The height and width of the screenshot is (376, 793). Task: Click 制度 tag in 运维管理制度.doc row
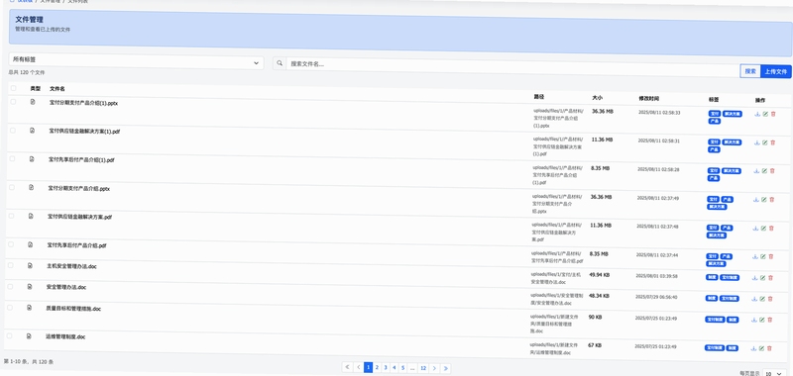click(732, 348)
